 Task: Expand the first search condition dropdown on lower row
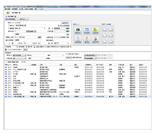(x=19, y=59)
